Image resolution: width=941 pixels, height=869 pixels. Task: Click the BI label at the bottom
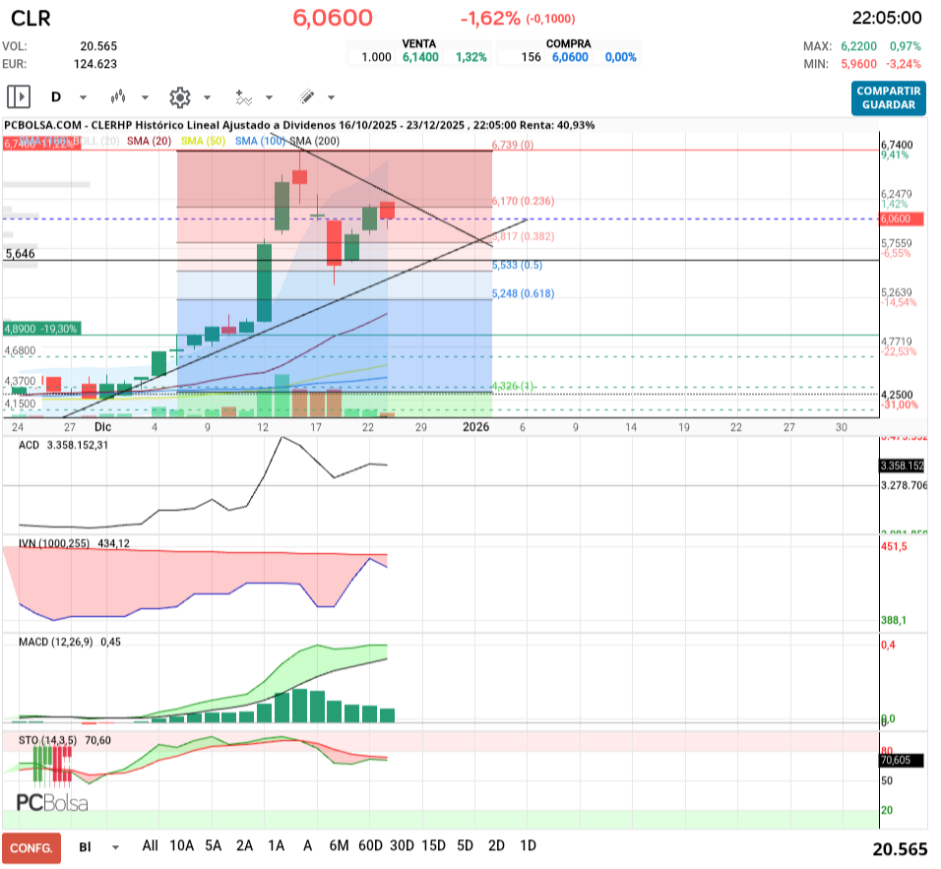tap(86, 847)
